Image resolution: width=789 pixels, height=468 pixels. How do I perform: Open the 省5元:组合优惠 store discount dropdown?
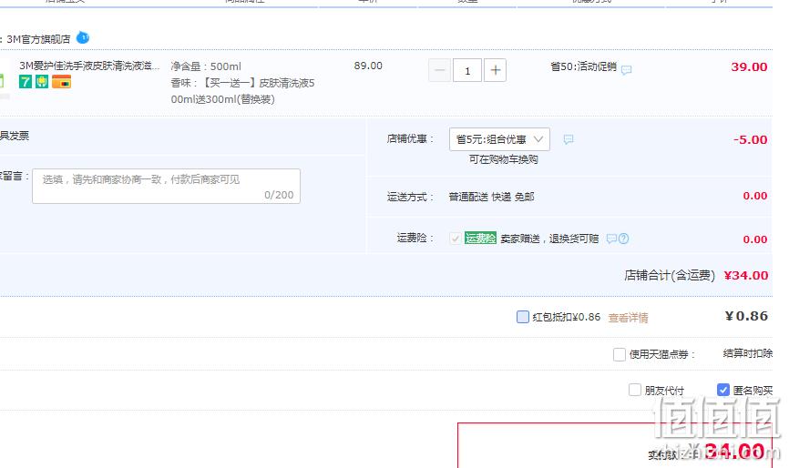click(x=499, y=139)
